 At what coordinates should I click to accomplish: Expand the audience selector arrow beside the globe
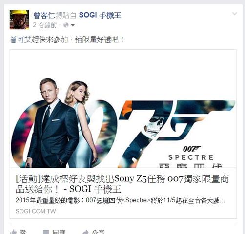73,25
